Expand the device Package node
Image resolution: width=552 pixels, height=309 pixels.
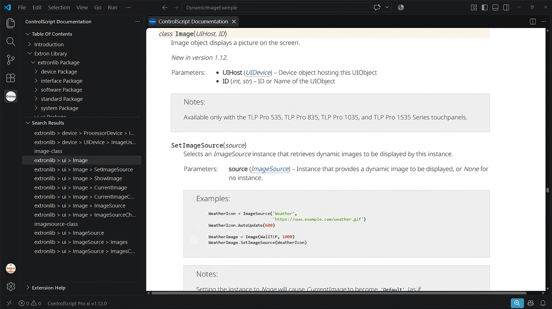click(x=36, y=72)
